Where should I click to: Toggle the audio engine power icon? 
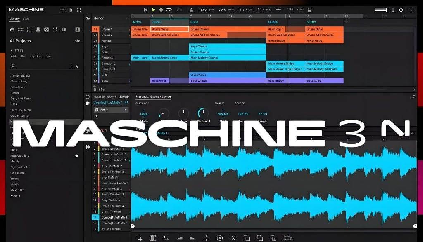coord(401,10)
